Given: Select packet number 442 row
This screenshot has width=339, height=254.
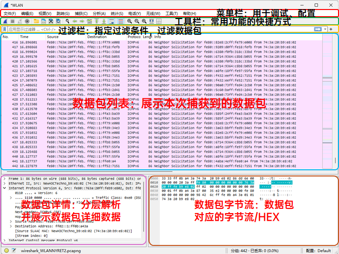Looking at the screenshot, I should (162, 166).
